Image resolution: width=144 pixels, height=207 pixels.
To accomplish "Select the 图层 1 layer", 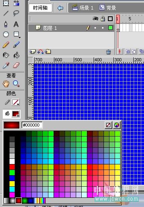I will (71, 28).
